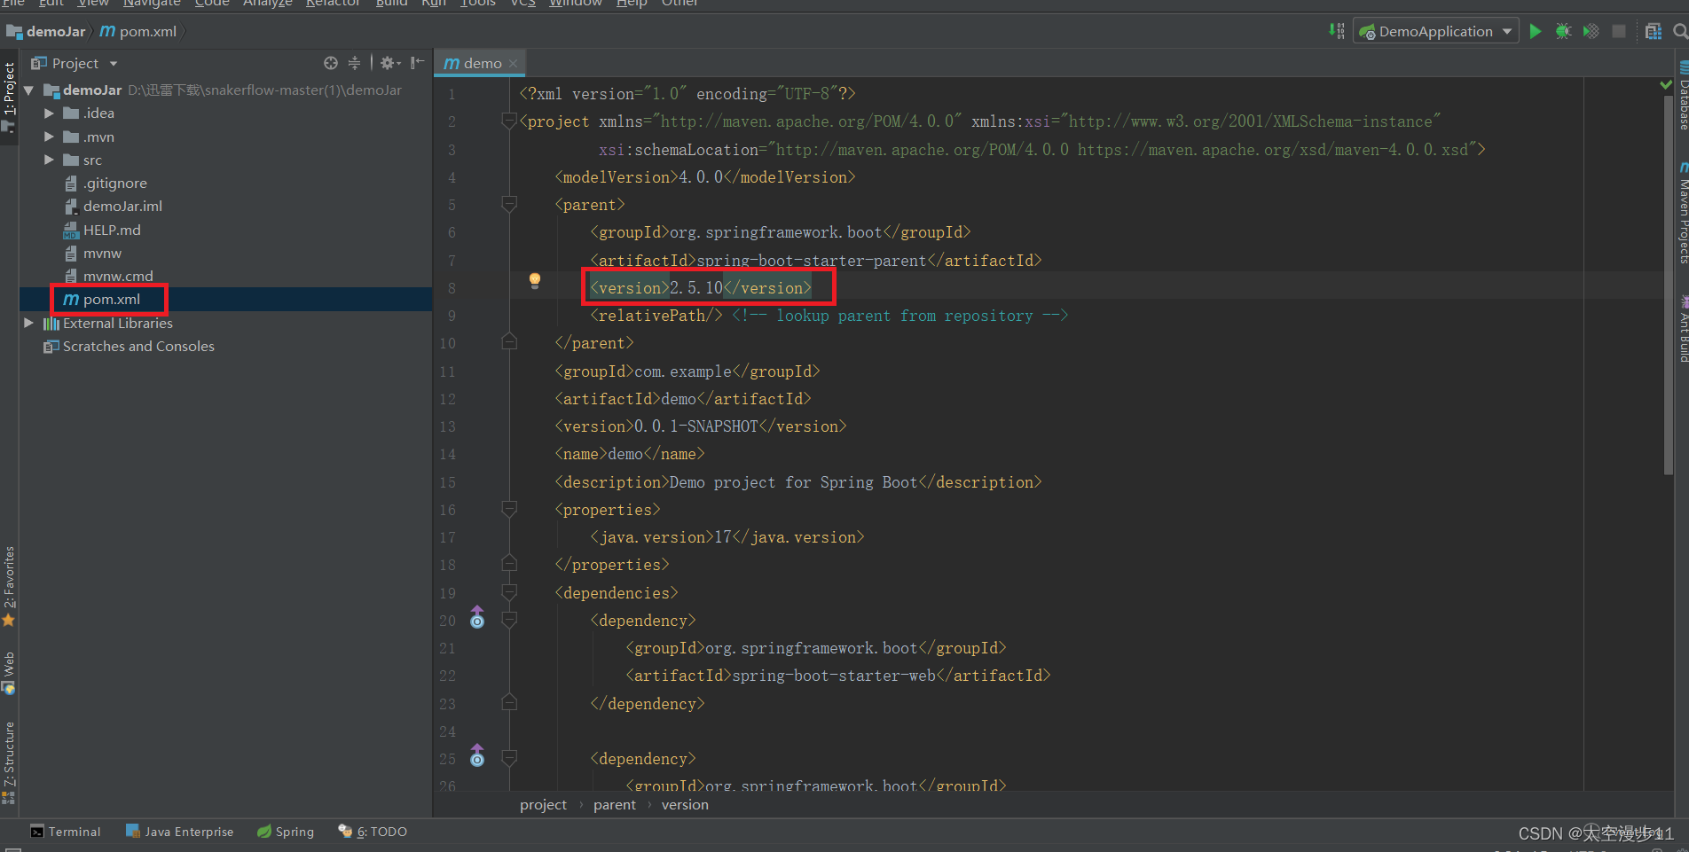Screen dimensions: 1689x852
Task: Click 'version' in editor breadcrumb bar
Action: [685, 804]
